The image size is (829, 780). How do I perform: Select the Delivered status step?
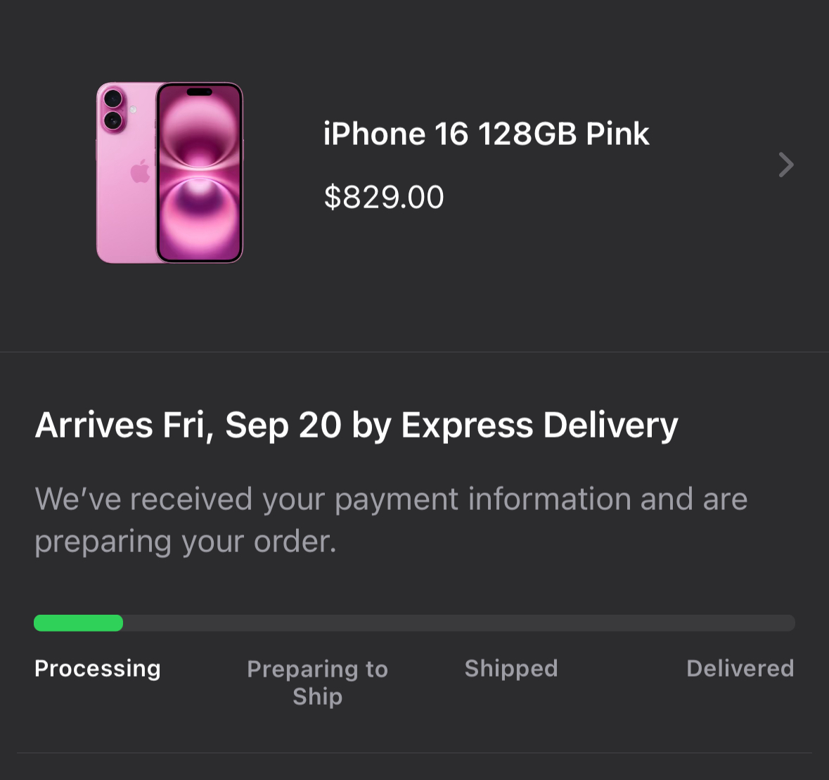[740, 668]
